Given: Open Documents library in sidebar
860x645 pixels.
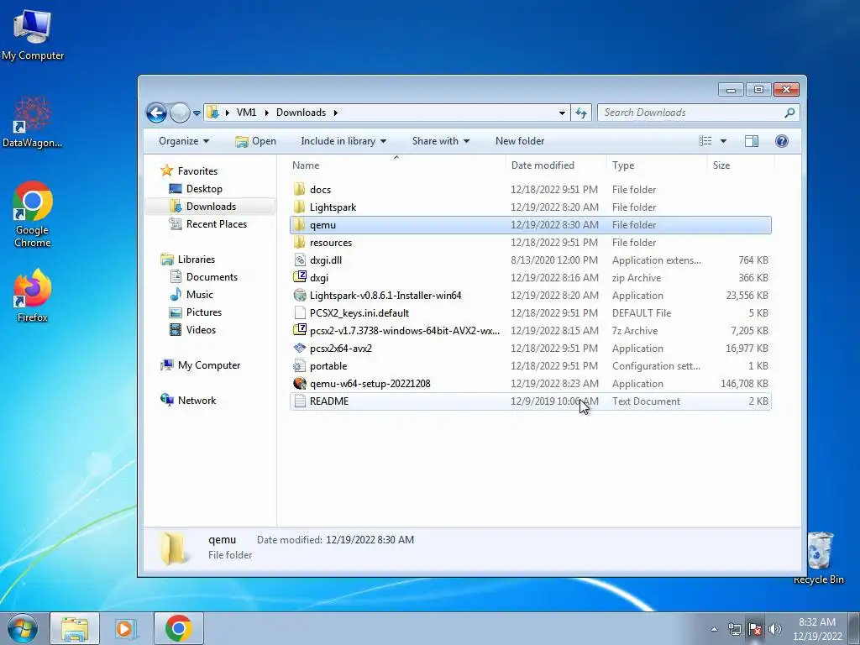Looking at the screenshot, I should coord(203,277).
